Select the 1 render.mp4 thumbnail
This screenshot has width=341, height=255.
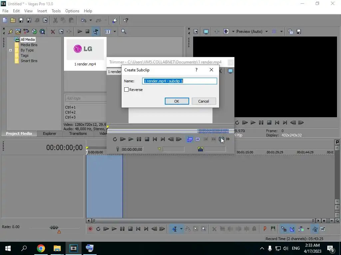click(x=85, y=53)
